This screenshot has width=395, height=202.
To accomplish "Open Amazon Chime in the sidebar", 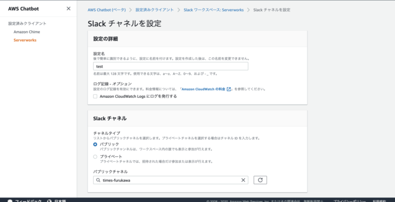I will (x=27, y=32).
